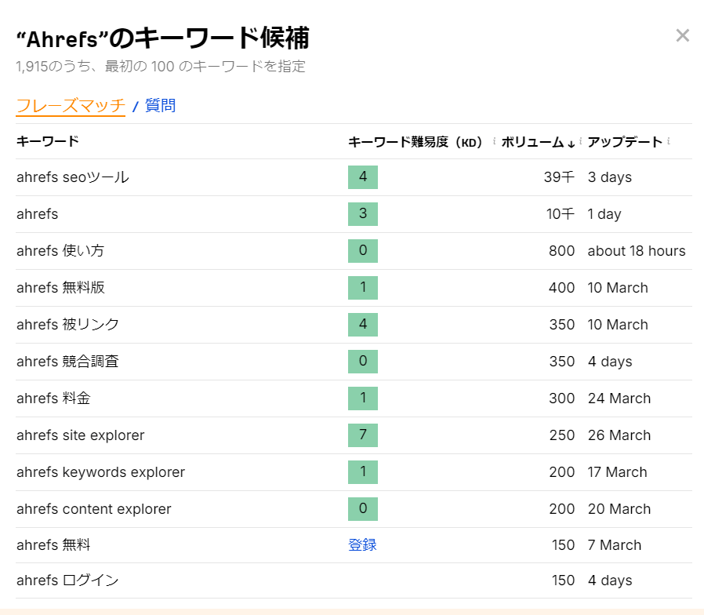This screenshot has width=704, height=615.
Task: Switch to the 質問 tab
Action: click(160, 105)
